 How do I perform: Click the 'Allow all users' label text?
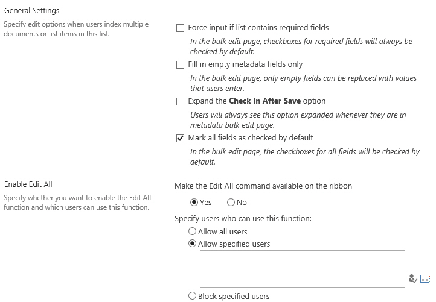pos(222,231)
